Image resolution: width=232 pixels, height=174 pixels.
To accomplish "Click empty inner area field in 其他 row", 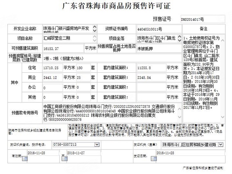I will click(152, 97).
